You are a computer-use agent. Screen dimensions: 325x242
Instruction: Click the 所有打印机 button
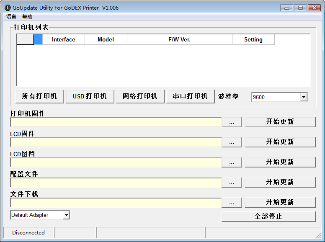[40, 96]
